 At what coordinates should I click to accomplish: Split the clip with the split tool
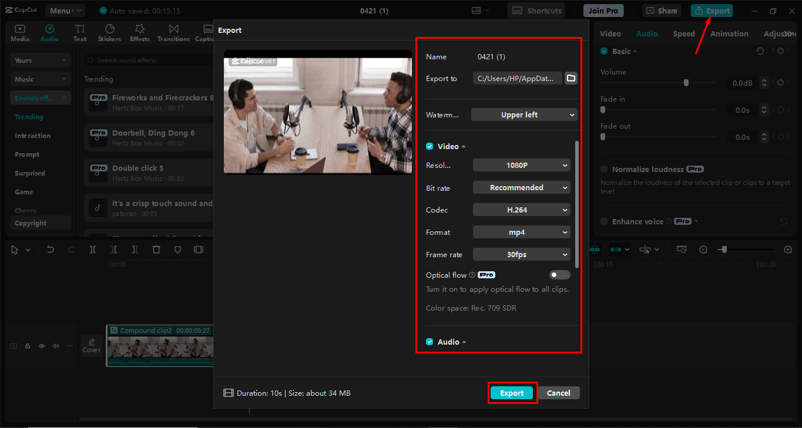click(x=92, y=249)
